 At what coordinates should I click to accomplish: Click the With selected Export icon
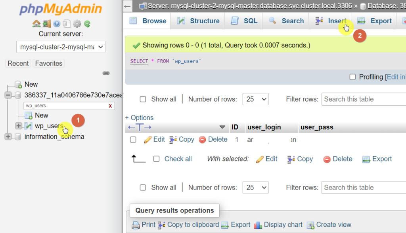click(366, 159)
